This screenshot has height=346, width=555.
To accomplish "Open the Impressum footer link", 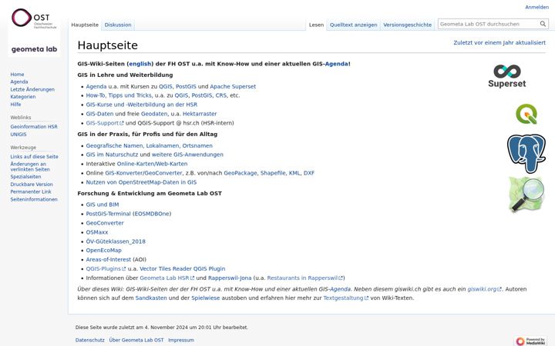I will (x=181, y=340).
